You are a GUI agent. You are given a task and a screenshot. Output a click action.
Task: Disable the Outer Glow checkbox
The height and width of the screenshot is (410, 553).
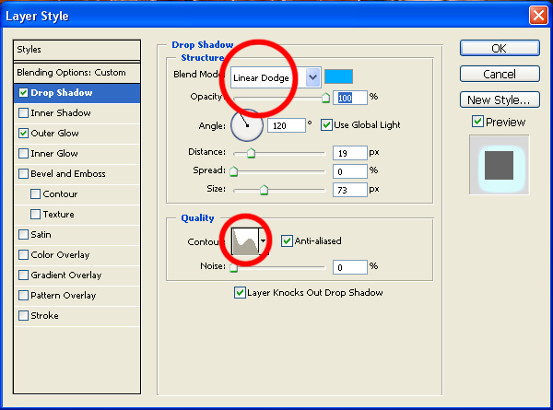(23, 134)
